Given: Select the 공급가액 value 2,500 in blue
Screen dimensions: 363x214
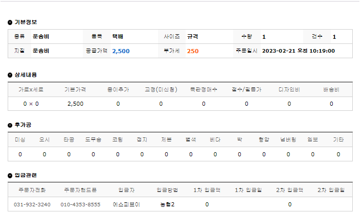Looking at the screenshot, I should [x=121, y=51].
